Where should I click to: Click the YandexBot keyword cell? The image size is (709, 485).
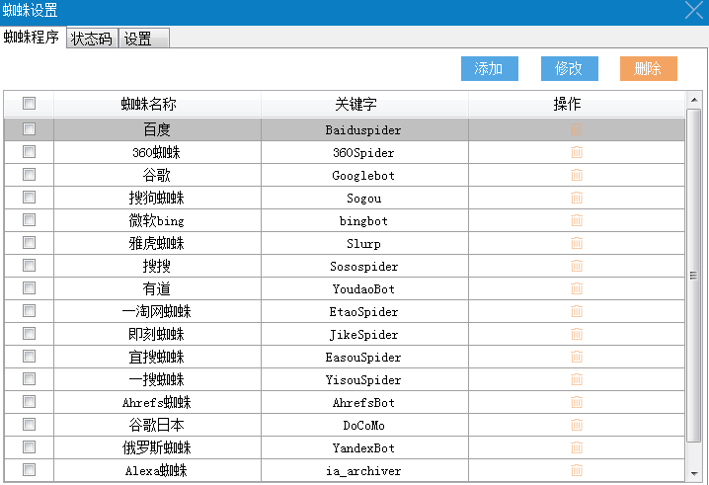[364, 447]
